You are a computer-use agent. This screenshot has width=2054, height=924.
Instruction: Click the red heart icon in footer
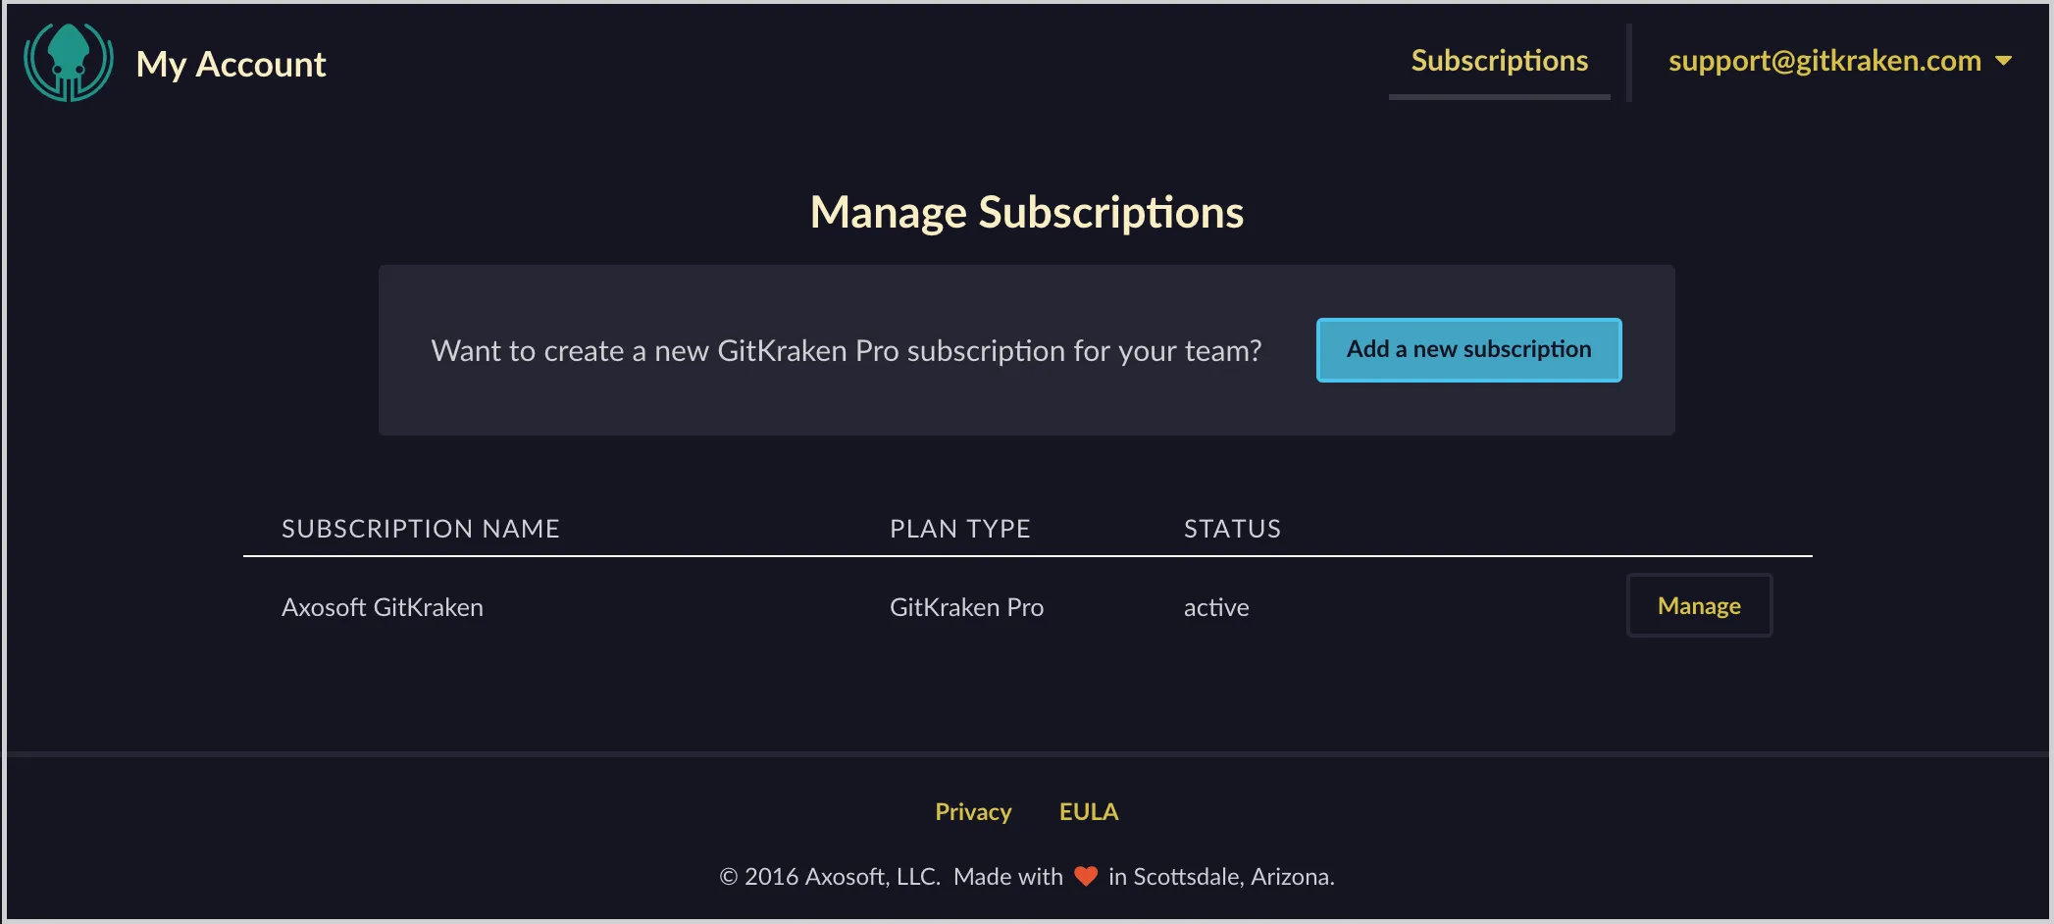click(x=1085, y=876)
